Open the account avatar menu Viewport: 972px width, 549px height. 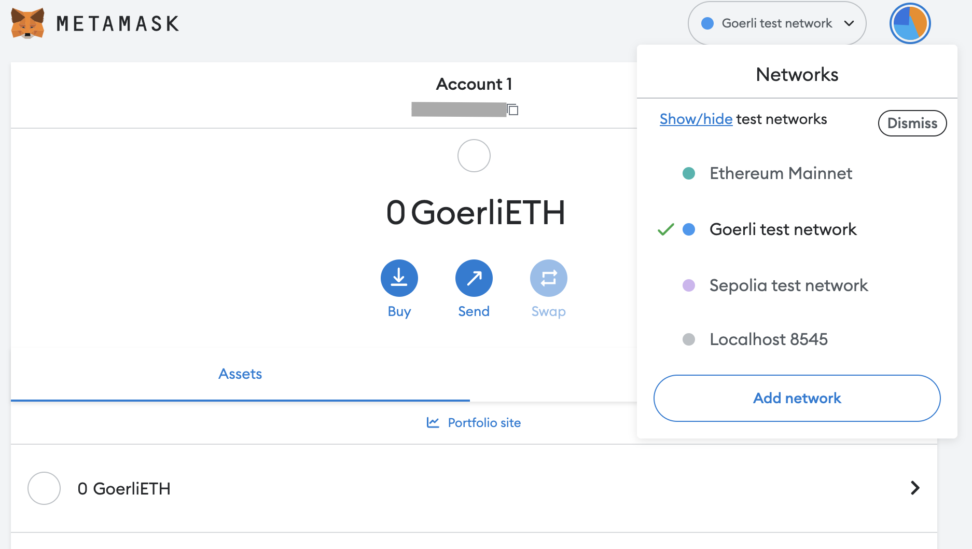tap(910, 23)
